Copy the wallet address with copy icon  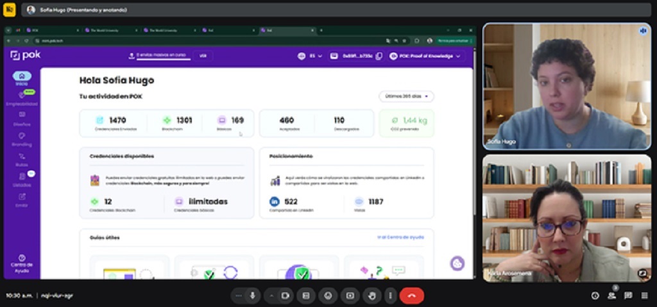(x=379, y=56)
